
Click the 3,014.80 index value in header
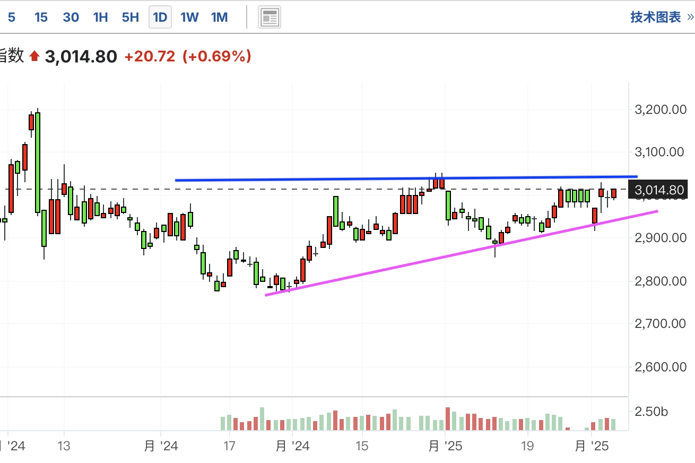tap(81, 56)
